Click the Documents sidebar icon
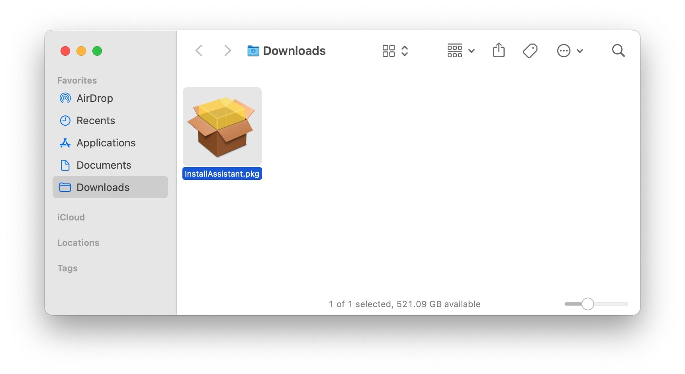This screenshot has height=374, width=685. (x=65, y=165)
